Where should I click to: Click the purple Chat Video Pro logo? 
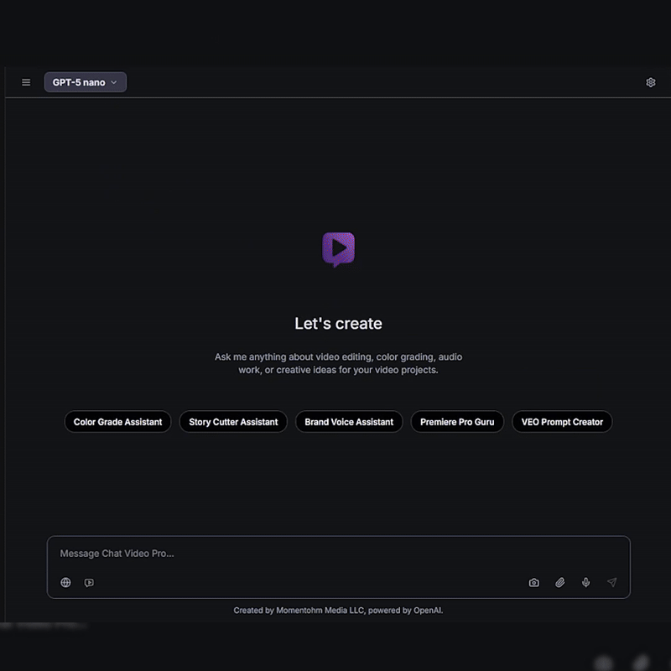click(339, 250)
